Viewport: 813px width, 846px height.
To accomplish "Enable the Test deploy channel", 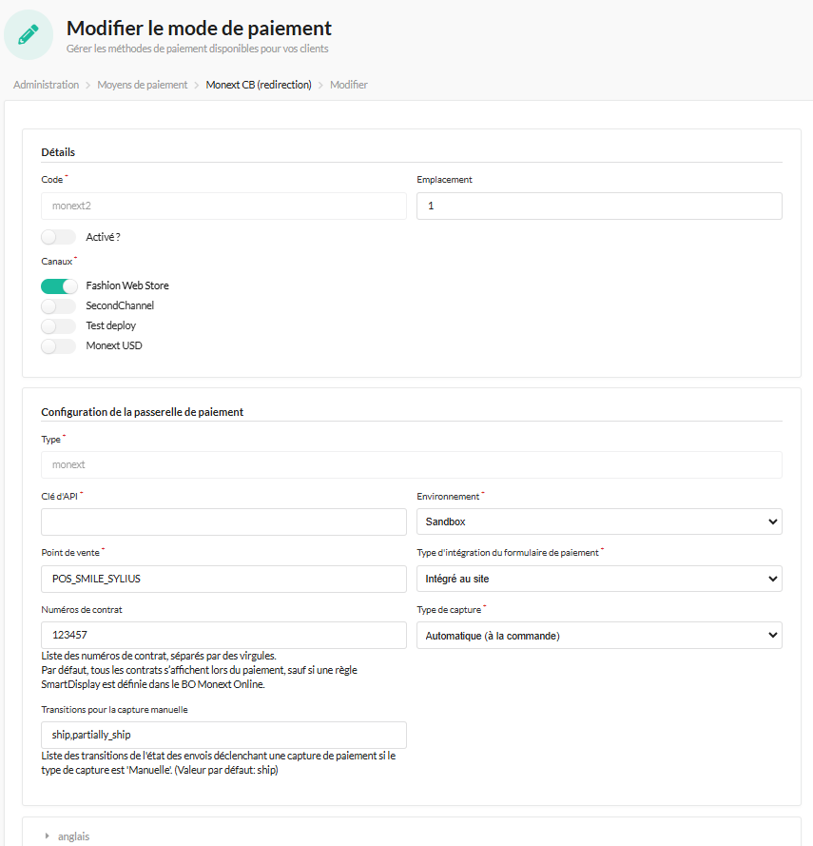I will click(59, 325).
